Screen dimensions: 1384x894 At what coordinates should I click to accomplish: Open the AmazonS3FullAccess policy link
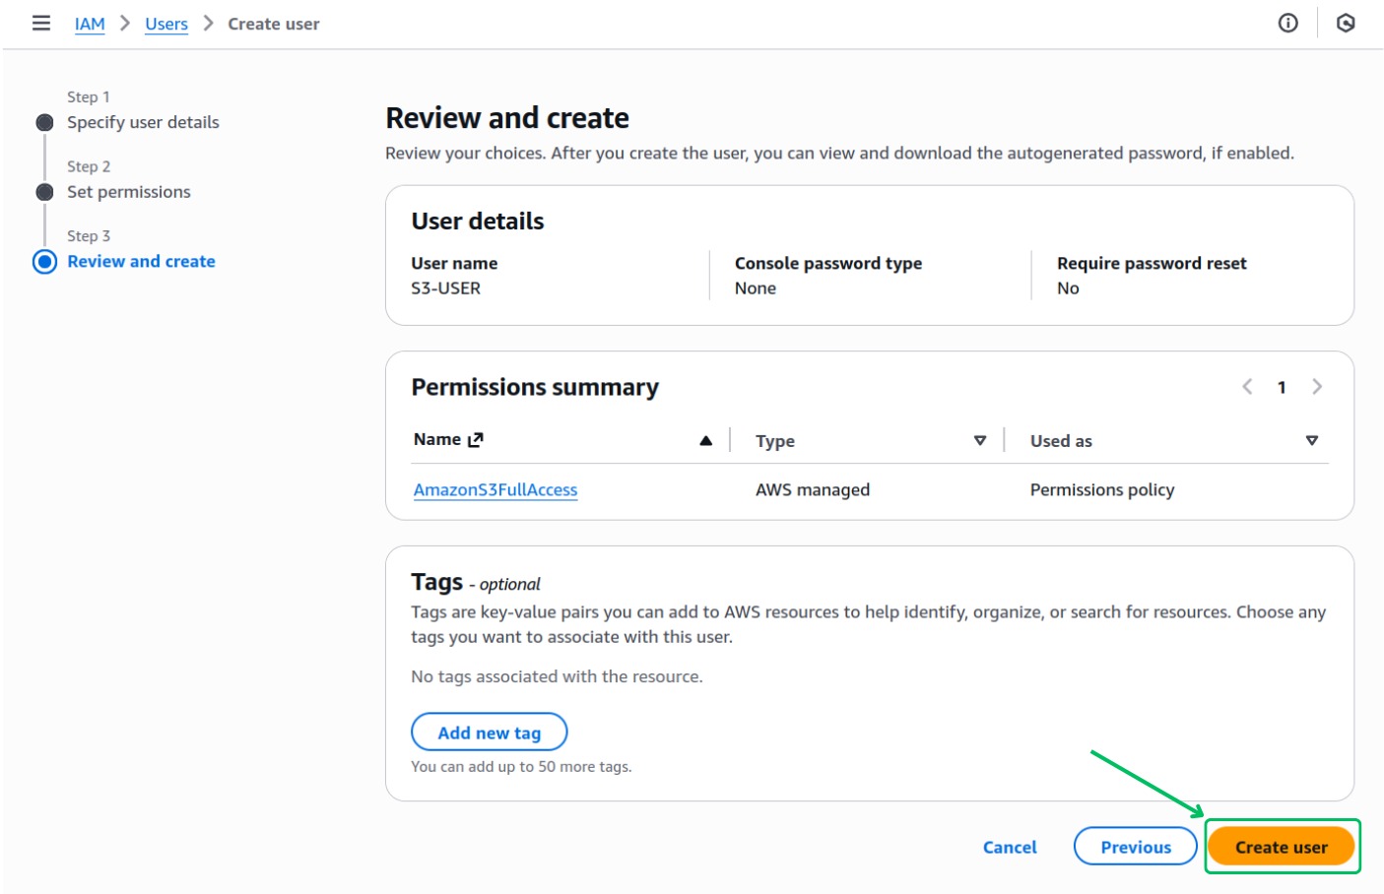[x=495, y=489]
